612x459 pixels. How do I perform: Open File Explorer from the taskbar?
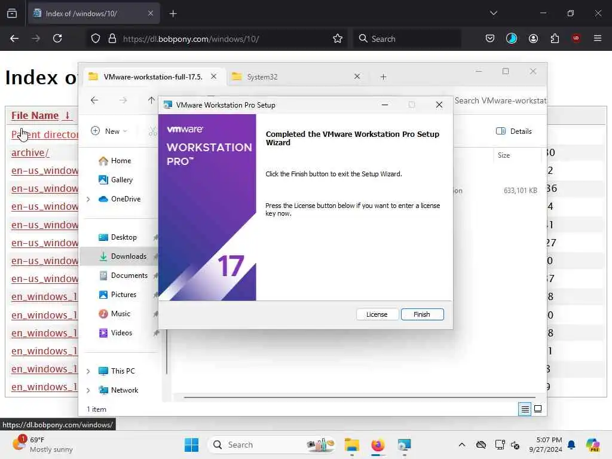(x=351, y=445)
